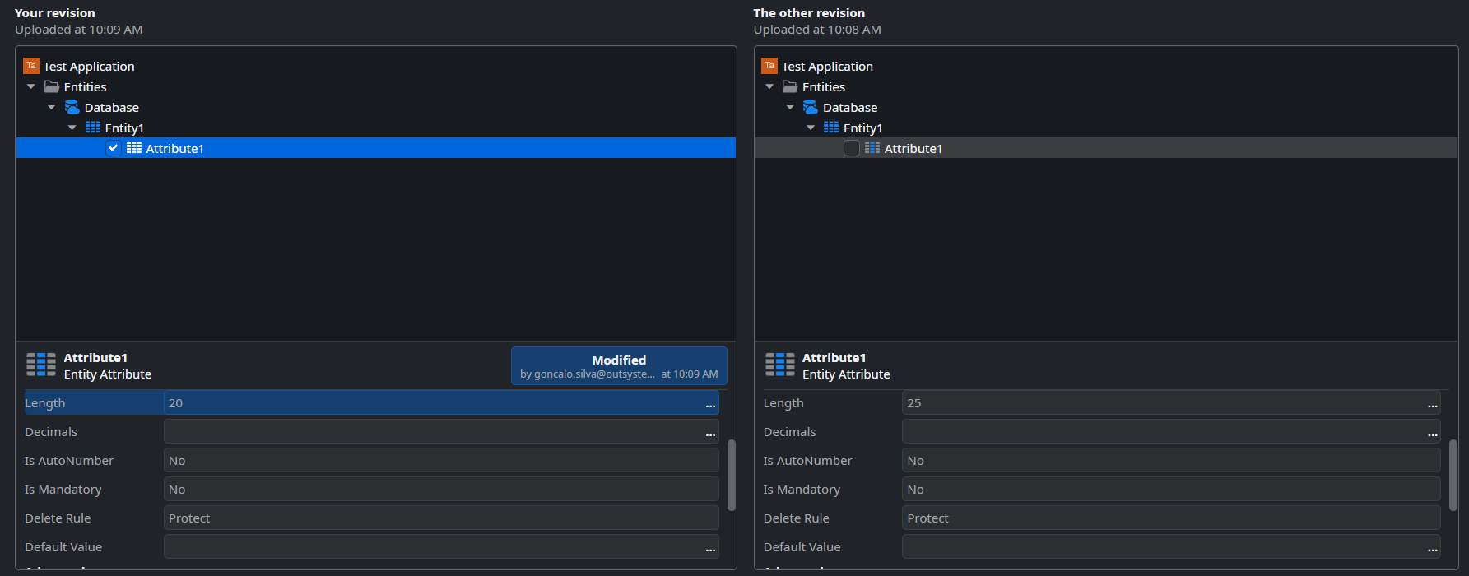Click left properties panel vertical scrollbar
Screen dimensions: 1469x576
[x=731, y=475]
